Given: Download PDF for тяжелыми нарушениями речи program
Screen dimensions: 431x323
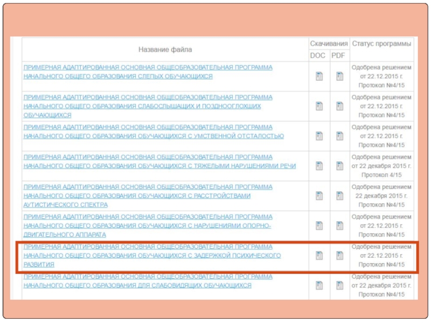Looking at the screenshot, I should pos(339,166).
